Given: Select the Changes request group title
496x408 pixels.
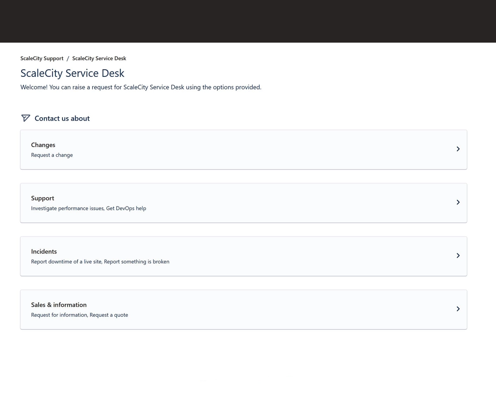Looking at the screenshot, I should tap(43, 145).
